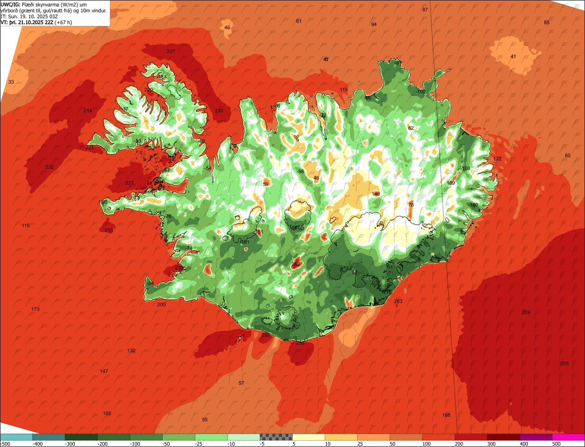Click the map value 285
Screen dimensions: 585x447
click(x=266, y=335)
